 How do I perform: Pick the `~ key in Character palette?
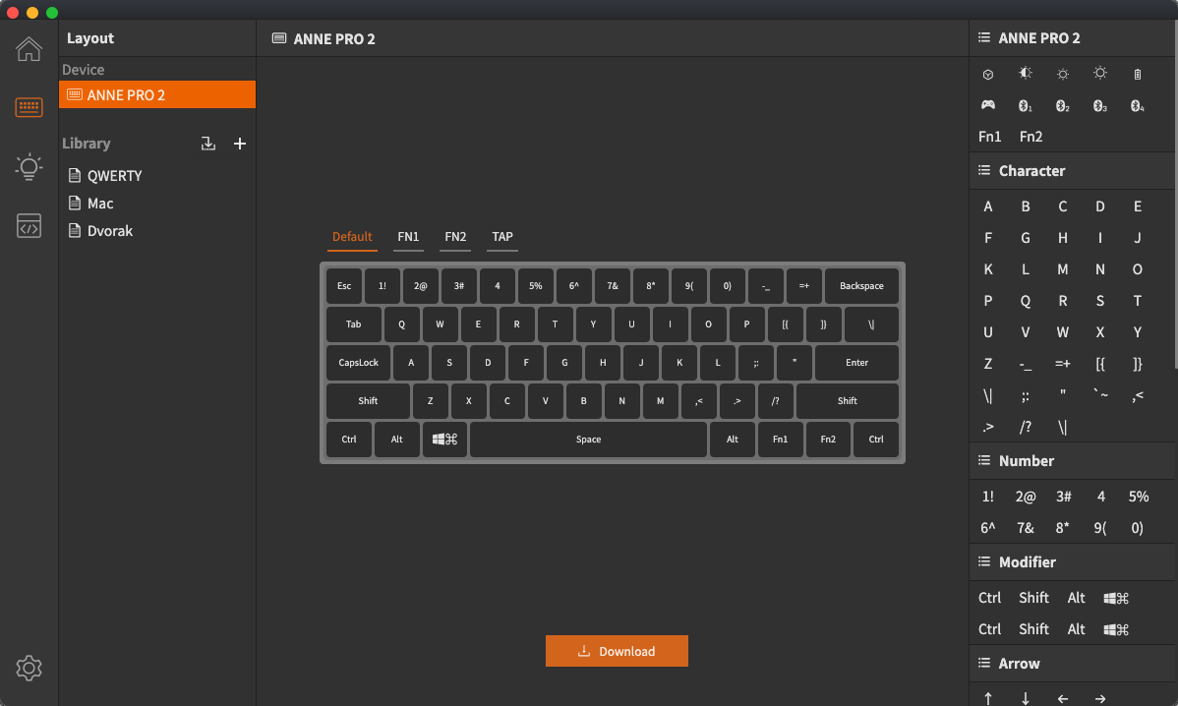(x=1100, y=393)
